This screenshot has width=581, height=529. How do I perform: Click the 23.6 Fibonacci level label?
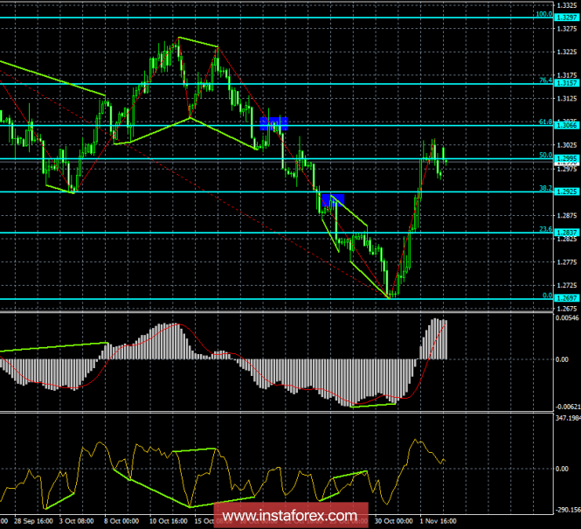click(543, 229)
